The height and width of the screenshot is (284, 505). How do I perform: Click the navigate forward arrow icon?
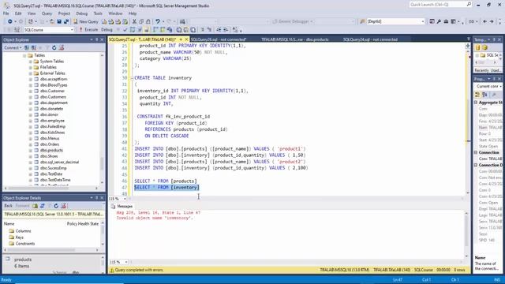pyautogui.click(x=492, y=21)
